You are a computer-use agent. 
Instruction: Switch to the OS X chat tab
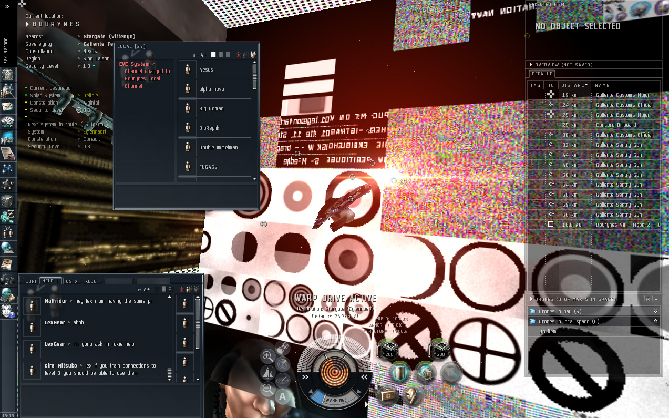coord(71,281)
